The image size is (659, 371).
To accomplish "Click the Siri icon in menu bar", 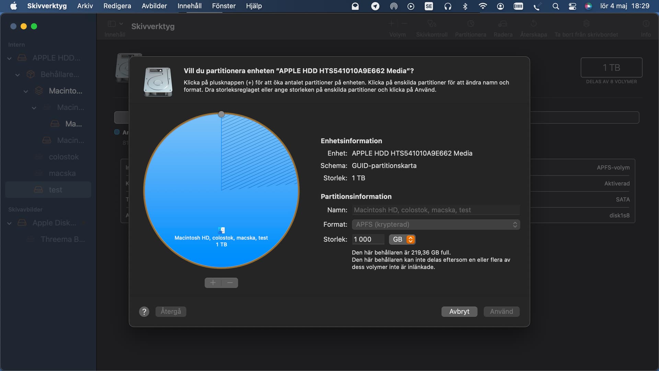I will (588, 6).
